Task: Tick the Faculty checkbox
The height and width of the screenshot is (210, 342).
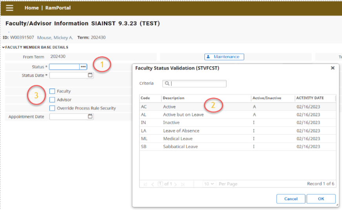Action: [x=52, y=91]
